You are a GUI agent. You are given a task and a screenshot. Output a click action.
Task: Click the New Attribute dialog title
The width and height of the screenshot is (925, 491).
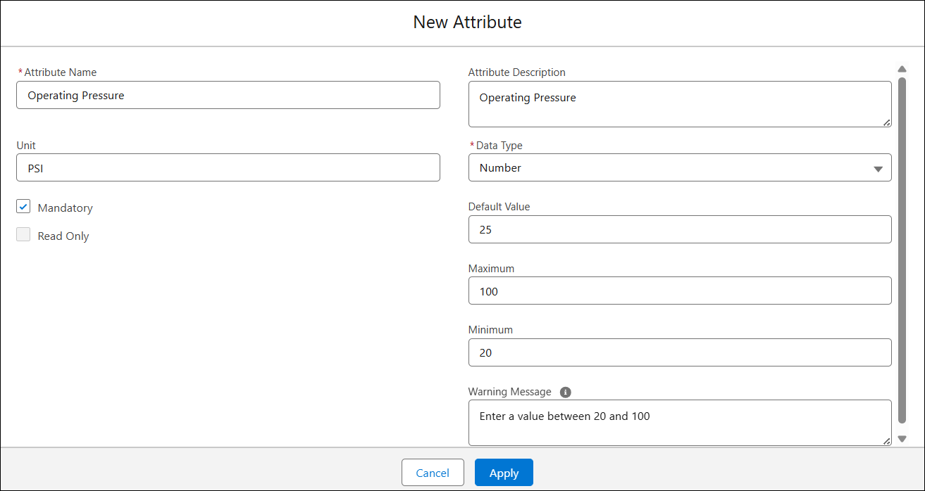(x=467, y=22)
